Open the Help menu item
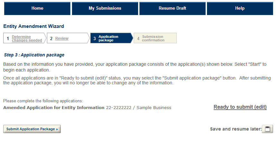This screenshot has height=144, width=276. tap(240, 8)
